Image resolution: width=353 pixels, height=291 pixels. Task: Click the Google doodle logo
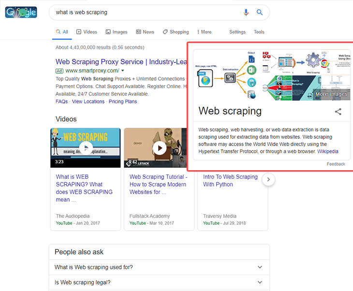[x=21, y=12]
